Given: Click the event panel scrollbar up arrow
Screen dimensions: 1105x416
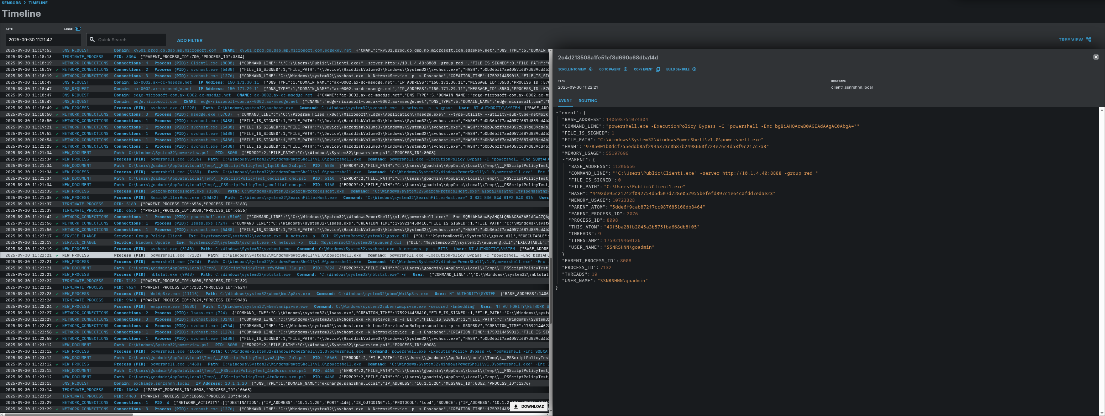Looking at the screenshot, I should [x=1102, y=111].
